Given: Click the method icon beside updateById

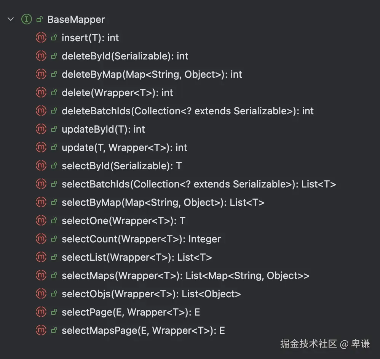Looking at the screenshot, I should pyautogui.click(x=41, y=129).
